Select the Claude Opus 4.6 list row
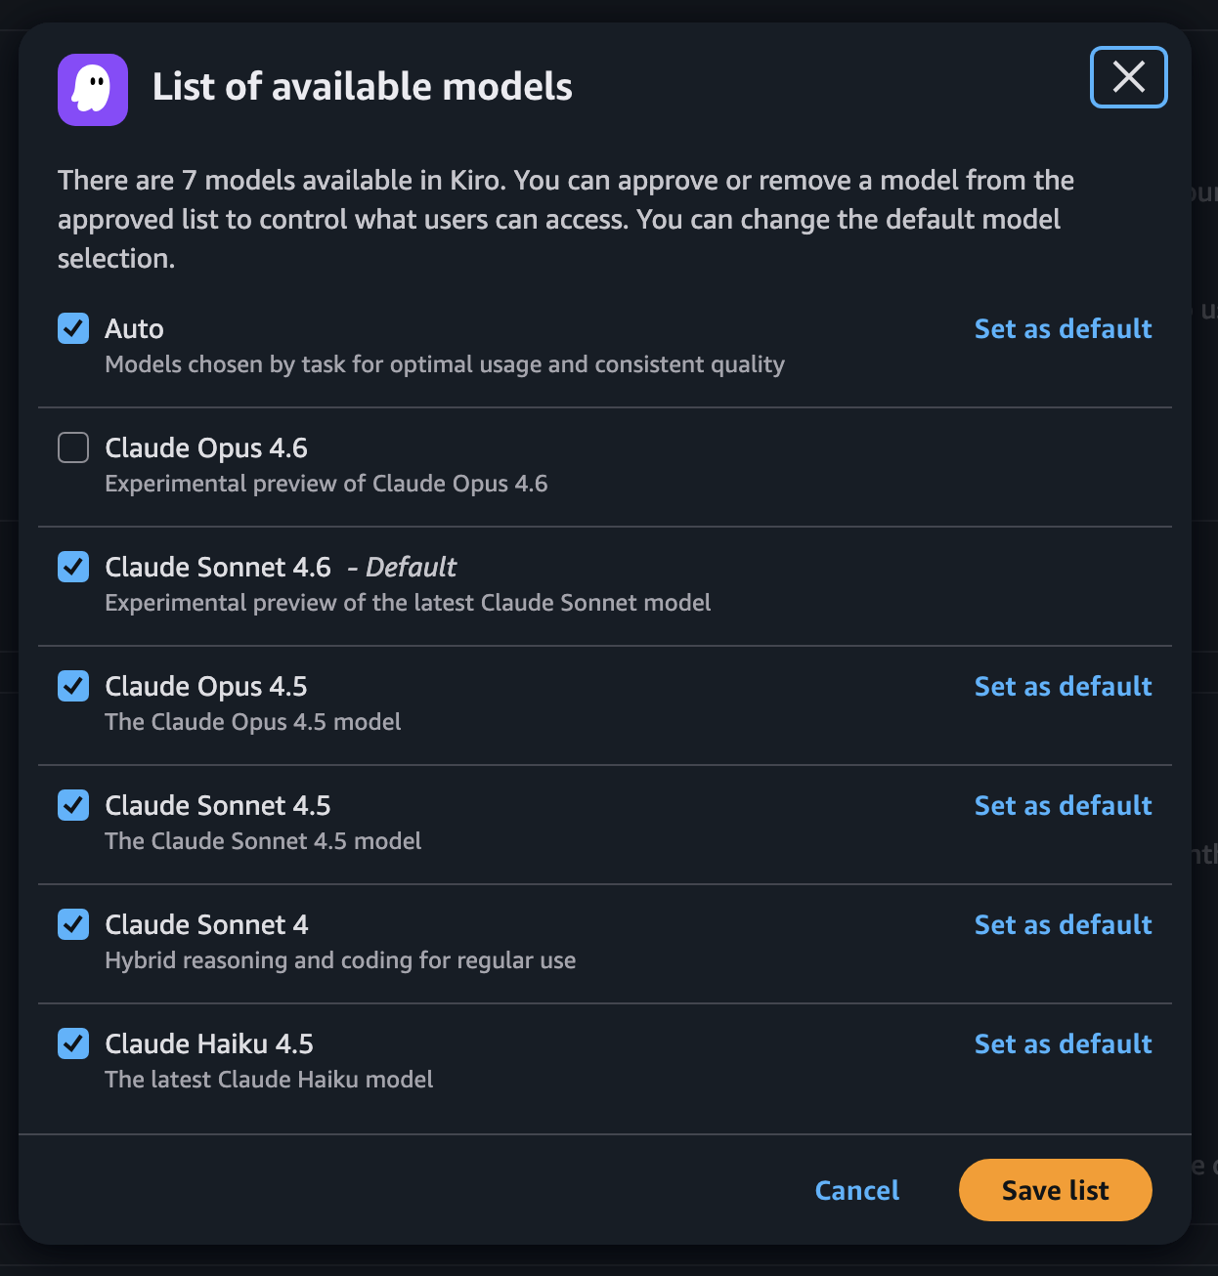The image size is (1218, 1276). (391, 464)
